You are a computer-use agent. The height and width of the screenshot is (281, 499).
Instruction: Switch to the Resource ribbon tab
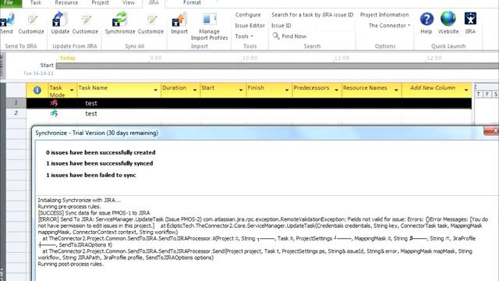click(x=66, y=3)
